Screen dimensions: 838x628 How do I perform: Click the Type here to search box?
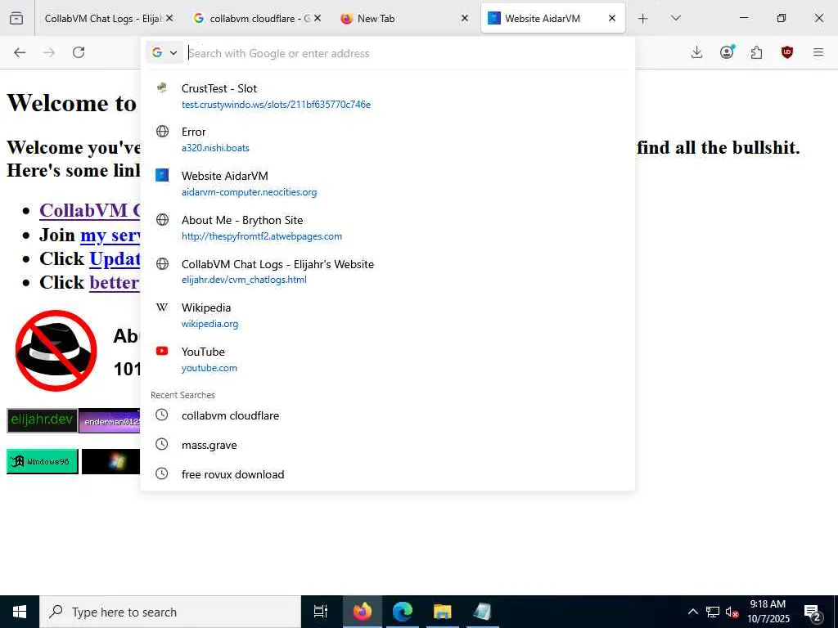click(x=170, y=612)
